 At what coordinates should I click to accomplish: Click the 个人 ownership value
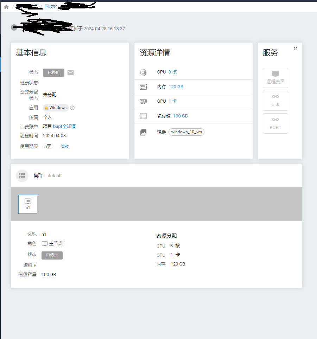coord(47,117)
